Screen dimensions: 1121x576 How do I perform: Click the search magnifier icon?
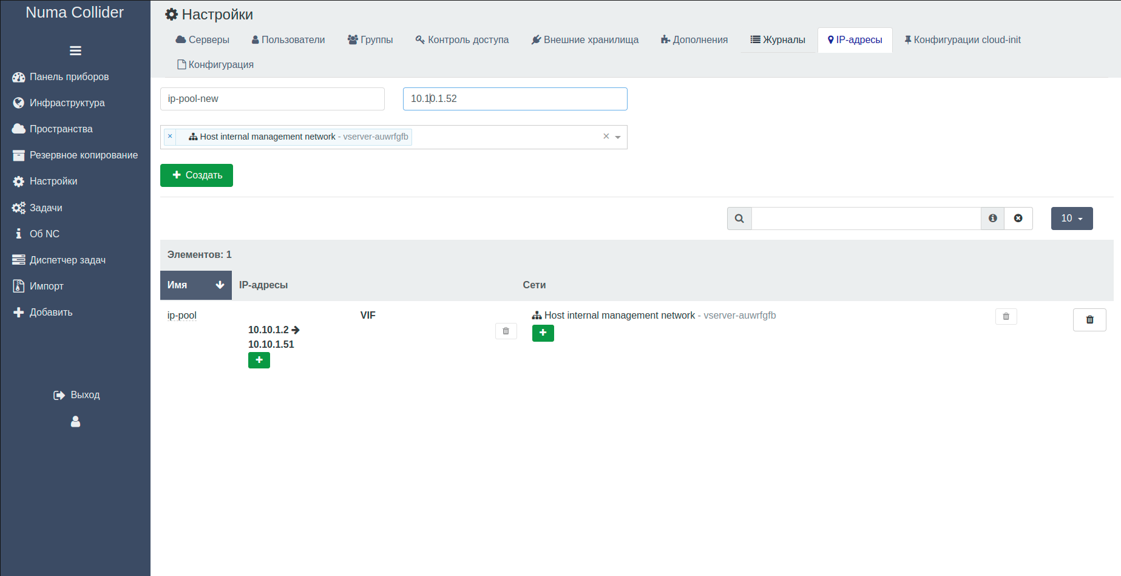click(739, 219)
